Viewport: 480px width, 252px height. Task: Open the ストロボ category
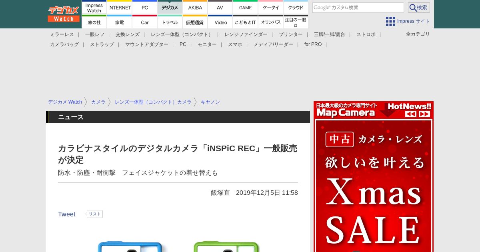click(366, 34)
